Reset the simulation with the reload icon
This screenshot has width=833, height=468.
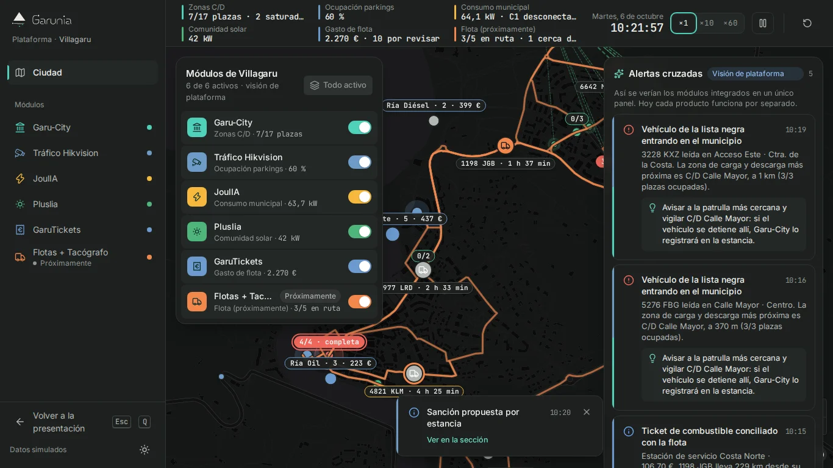[807, 23]
